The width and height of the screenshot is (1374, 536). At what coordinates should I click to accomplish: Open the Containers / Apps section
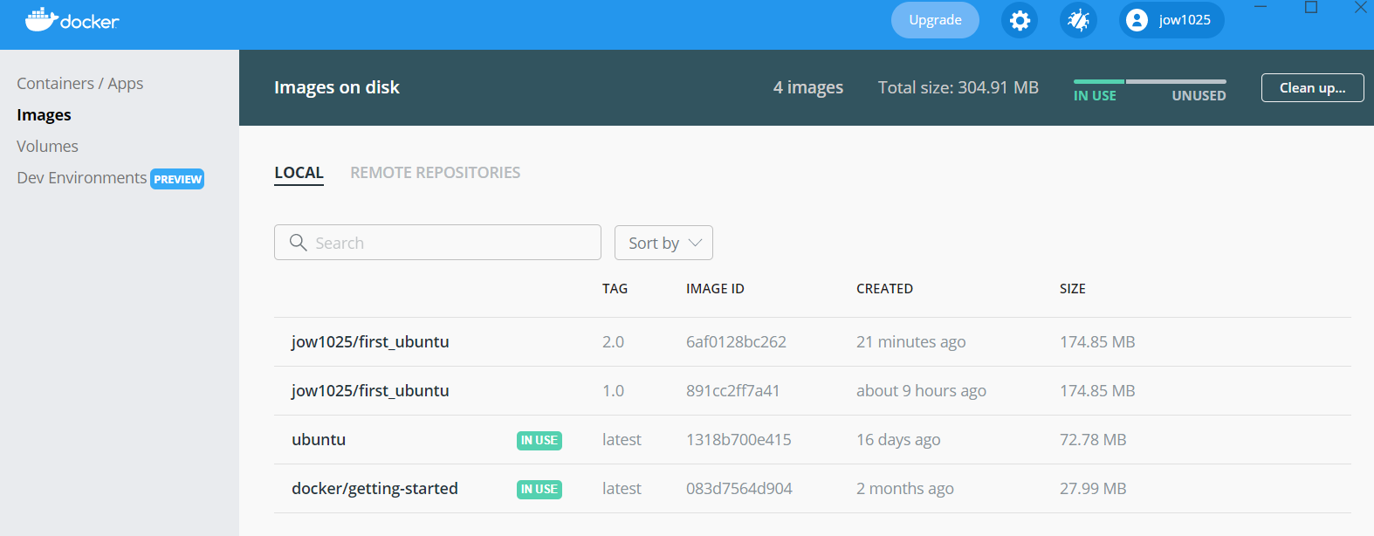(80, 84)
